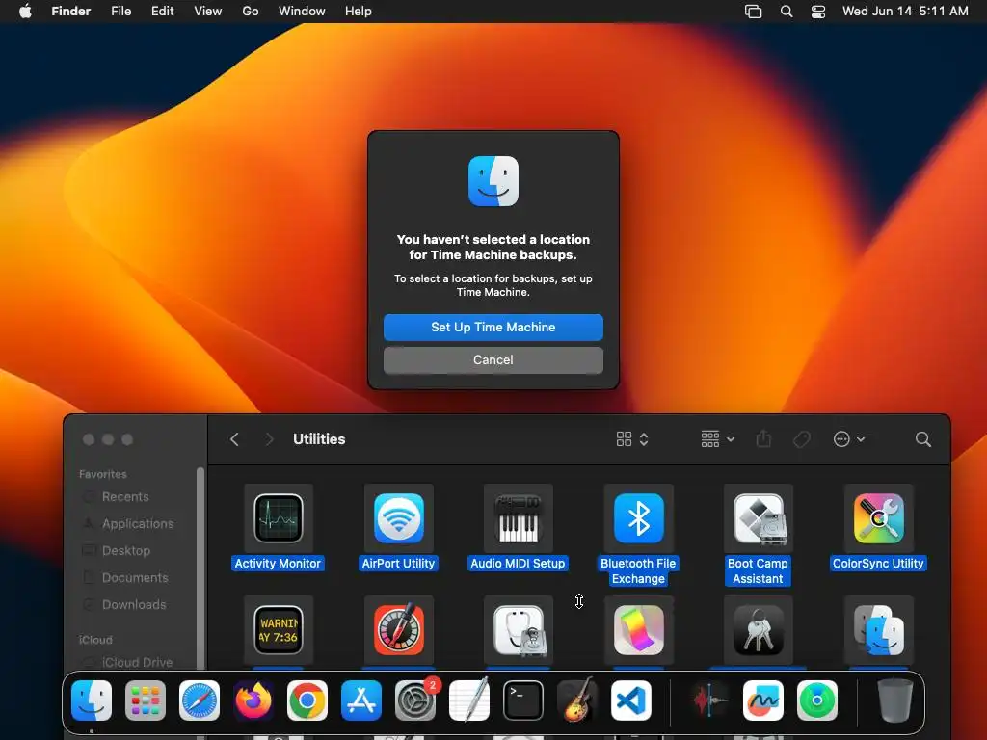Select the Grapher app icon
The image size is (987, 740).
coord(638,630)
